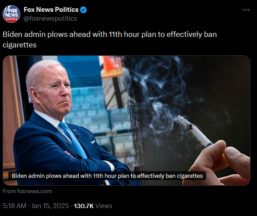Viewport: 257px width, 216px height.
Task: Click the tweet text starting with Biden admin
Action: (109, 40)
